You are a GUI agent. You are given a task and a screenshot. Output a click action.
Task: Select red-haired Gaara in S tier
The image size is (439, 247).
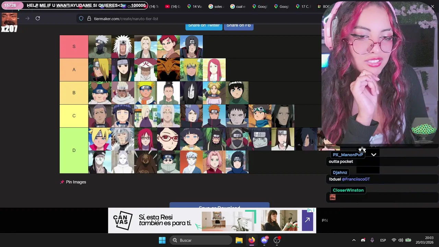168,47
